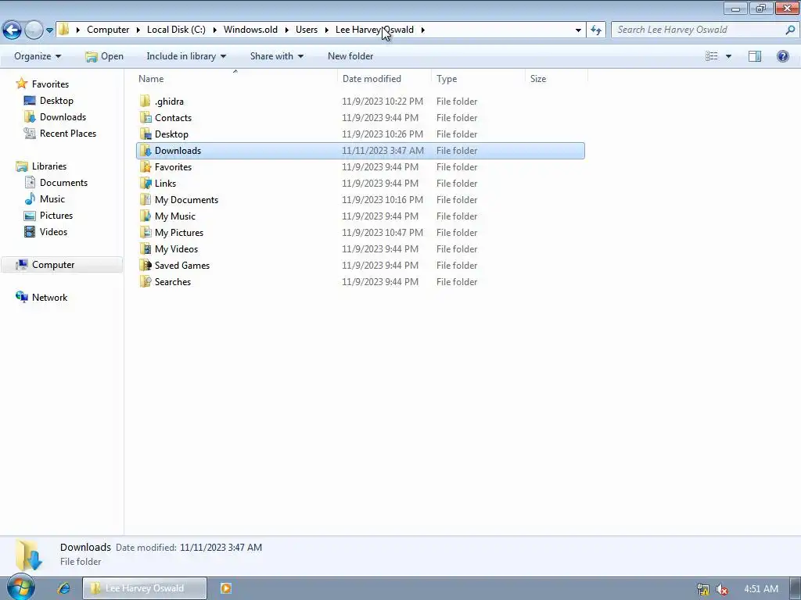801x600 pixels.
Task: Launch Internet Explorer from the taskbar
Action: tap(64, 588)
